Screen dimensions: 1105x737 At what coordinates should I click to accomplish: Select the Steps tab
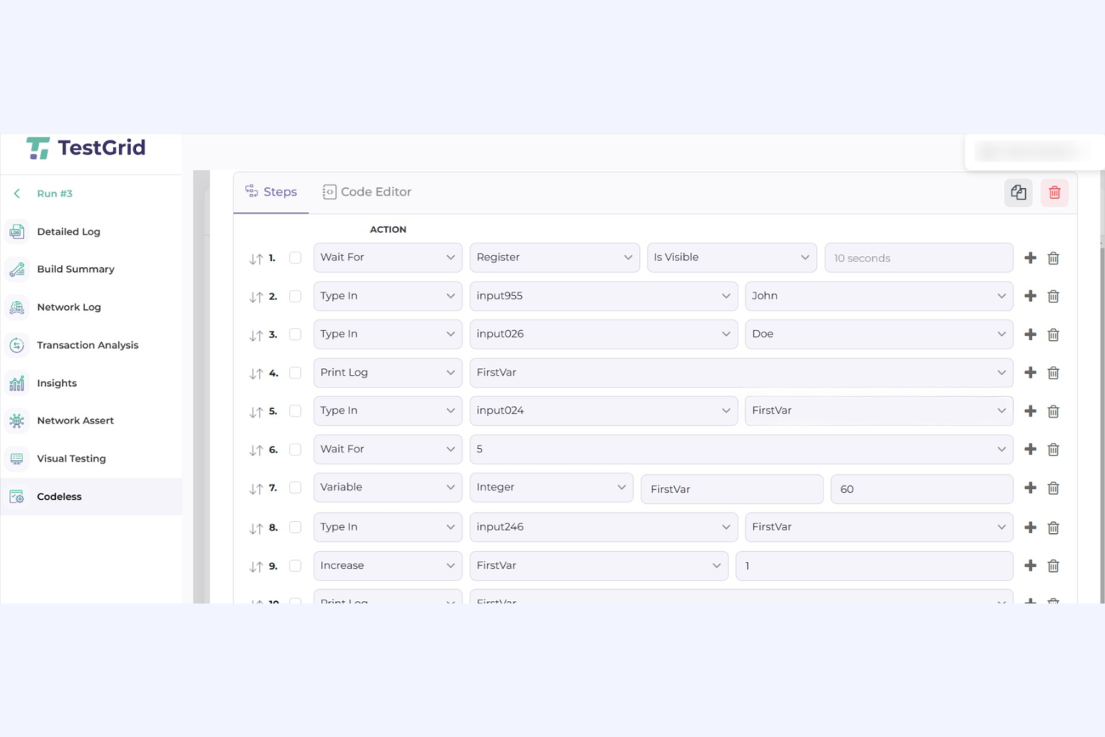271,191
